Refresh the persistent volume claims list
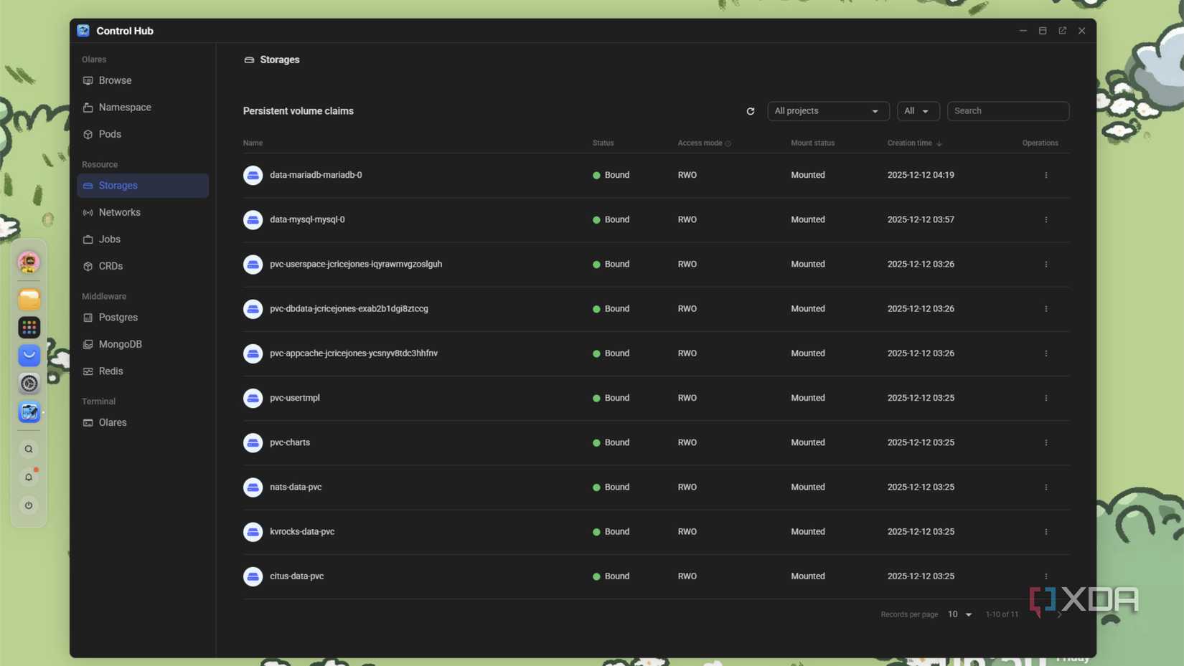Image resolution: width=1184 pixels, height=666 pixels. coord(750,111)
